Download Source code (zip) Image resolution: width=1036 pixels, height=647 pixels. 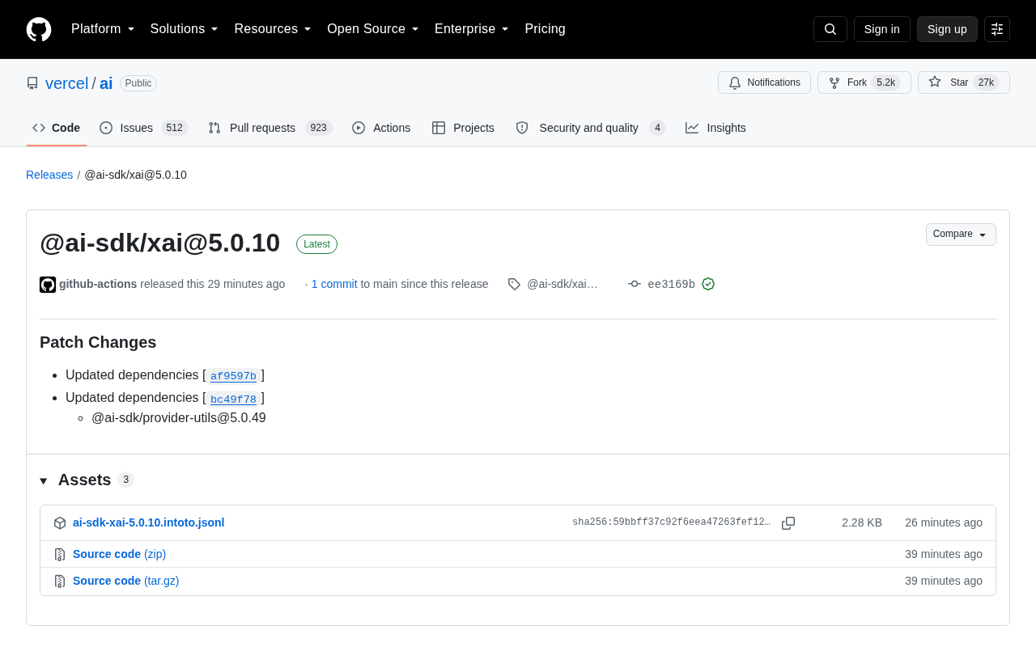pos(119,554)
